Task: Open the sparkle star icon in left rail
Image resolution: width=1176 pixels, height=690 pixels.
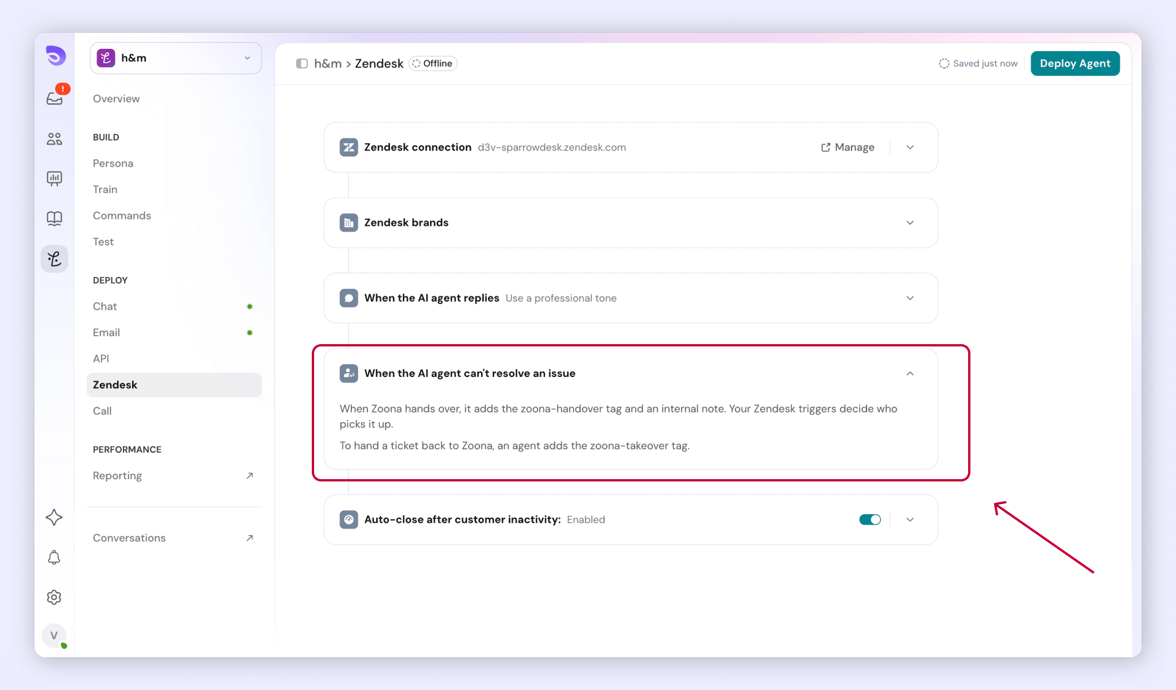Action: click(54, 518)
